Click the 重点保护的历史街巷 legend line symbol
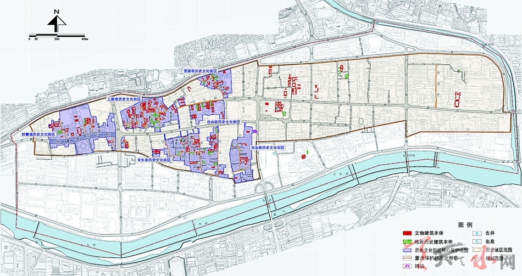The image size is (522, 276). 407,257
